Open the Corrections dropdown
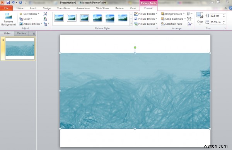 coord(29,14)
